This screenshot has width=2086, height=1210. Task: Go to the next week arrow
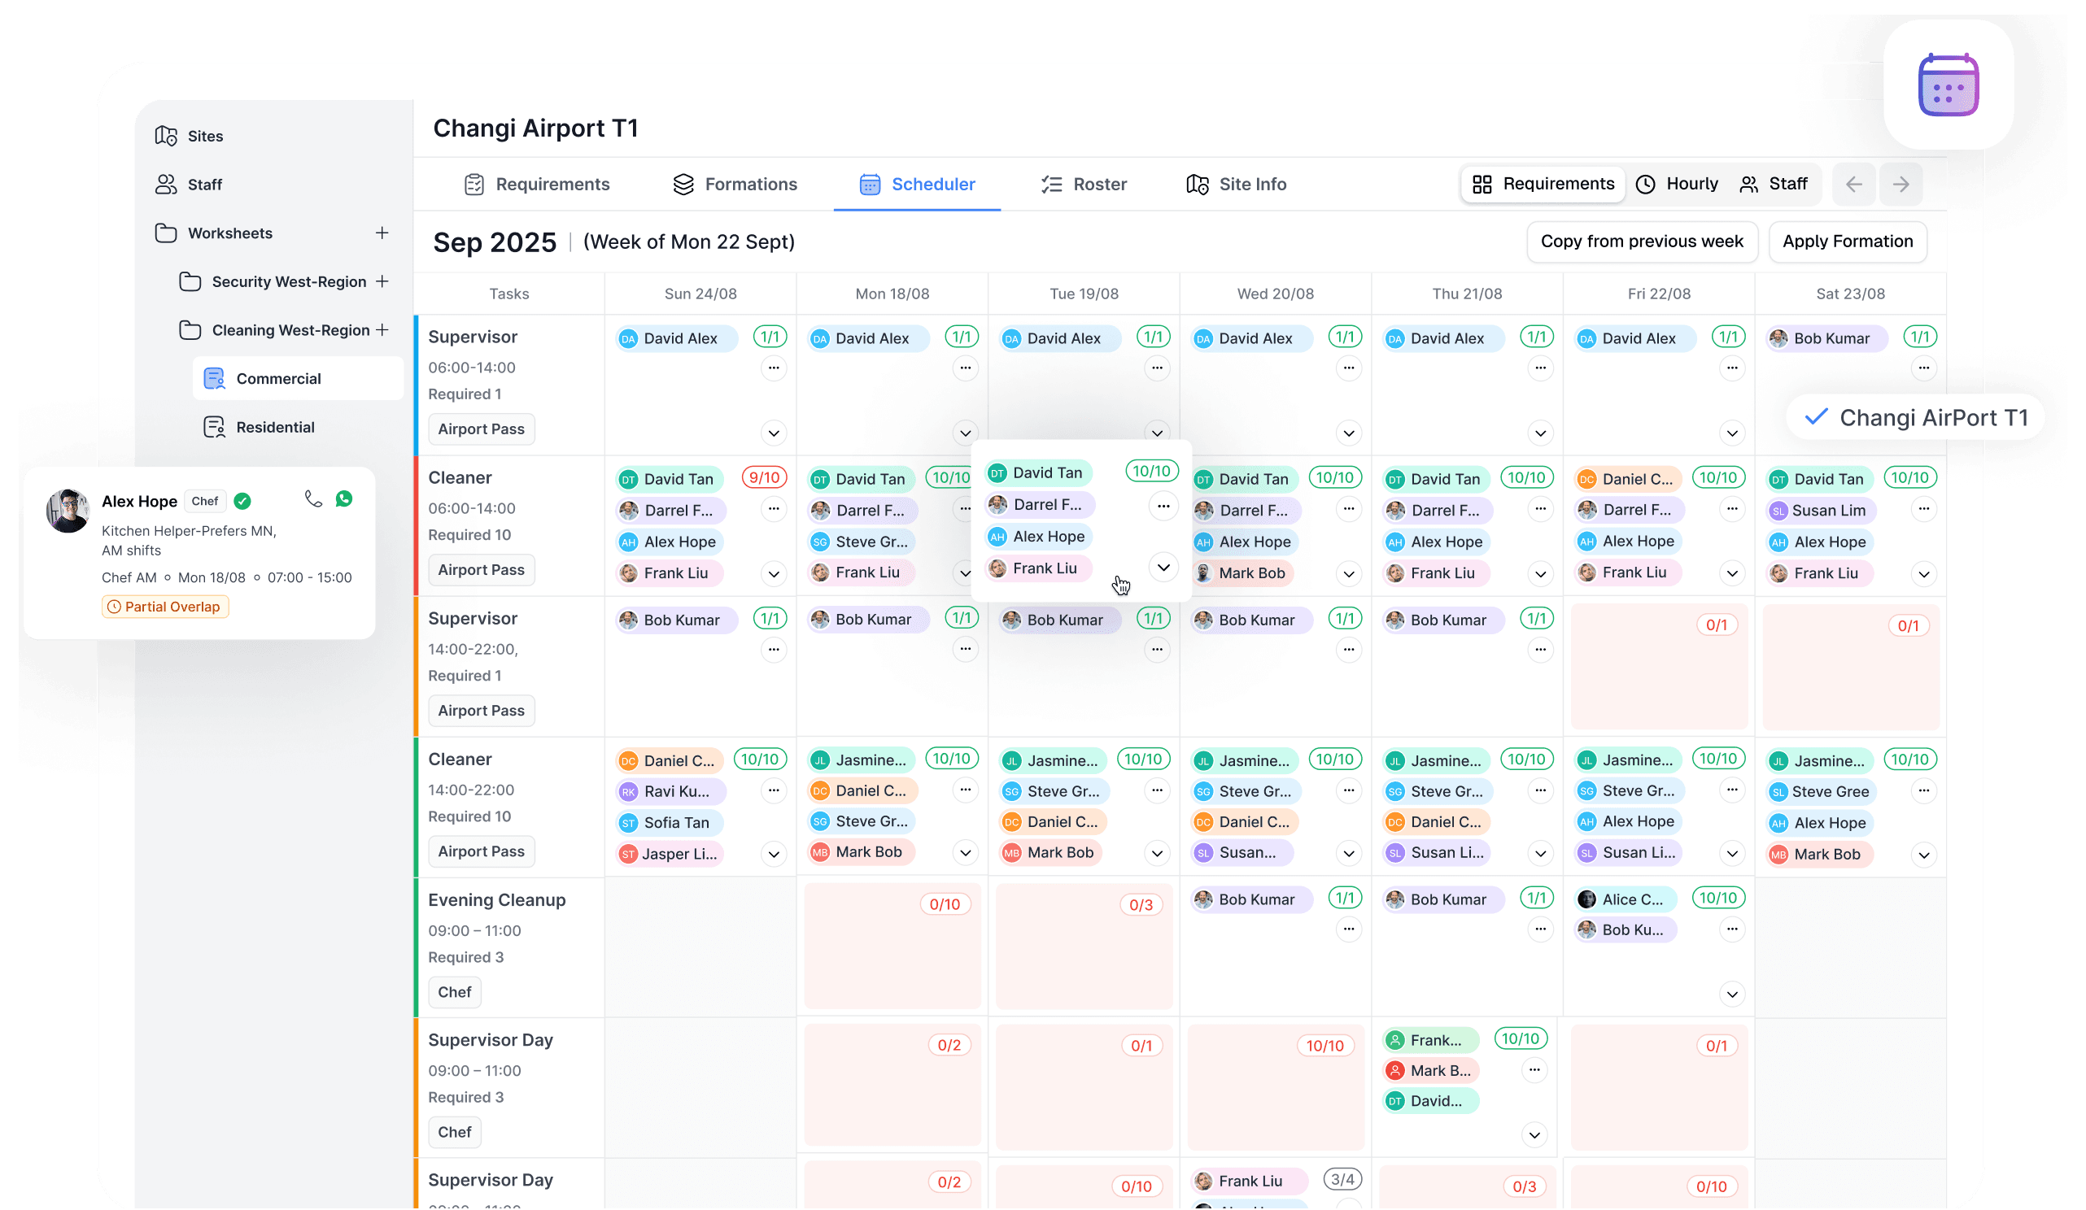click(1901, 185)
